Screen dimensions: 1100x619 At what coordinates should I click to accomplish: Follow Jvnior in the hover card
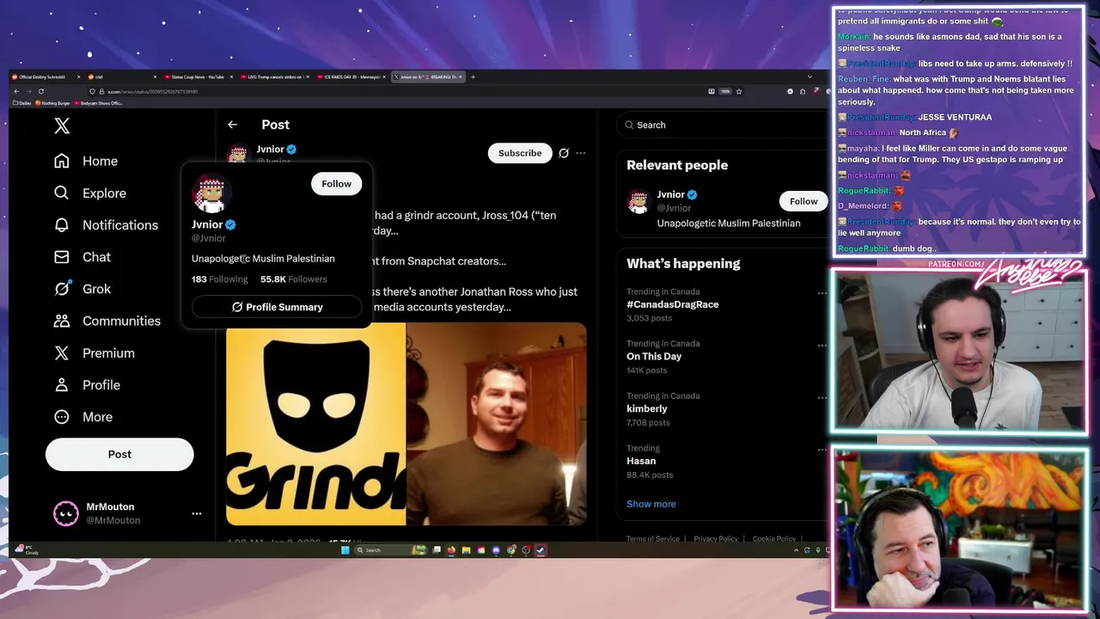pos(336,183)
